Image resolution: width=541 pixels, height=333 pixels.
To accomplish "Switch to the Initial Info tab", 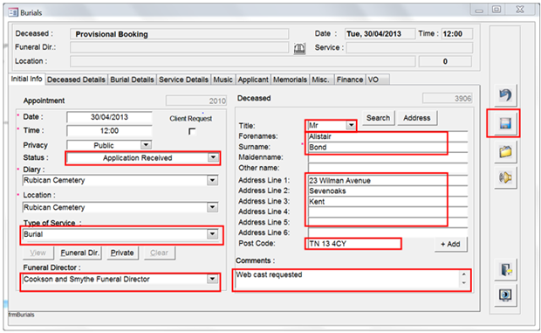I will coord(26,80).
